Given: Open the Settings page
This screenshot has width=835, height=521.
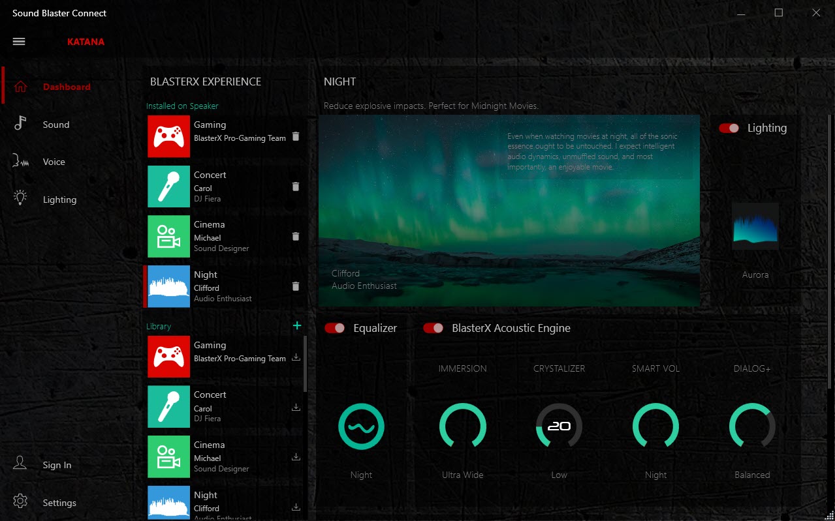Looking at the screenshot, I should tap(59, 503).
